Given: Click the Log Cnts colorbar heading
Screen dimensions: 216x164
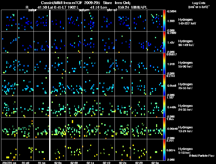Looking at the screenshot, I should coord(199,3).
